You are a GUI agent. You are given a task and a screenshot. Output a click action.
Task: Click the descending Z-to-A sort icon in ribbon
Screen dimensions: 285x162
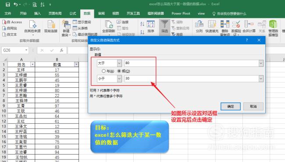tap(142, 32)
